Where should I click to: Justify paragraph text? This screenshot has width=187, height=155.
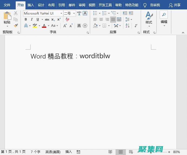click(113, 19)
